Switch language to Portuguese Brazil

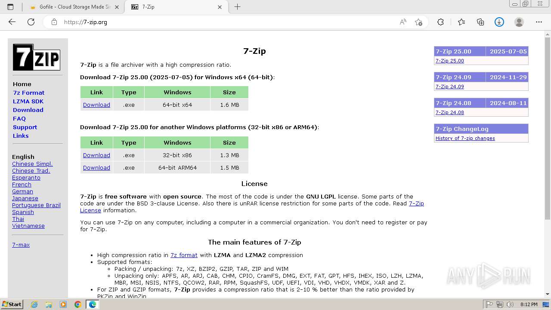(36, 205)
